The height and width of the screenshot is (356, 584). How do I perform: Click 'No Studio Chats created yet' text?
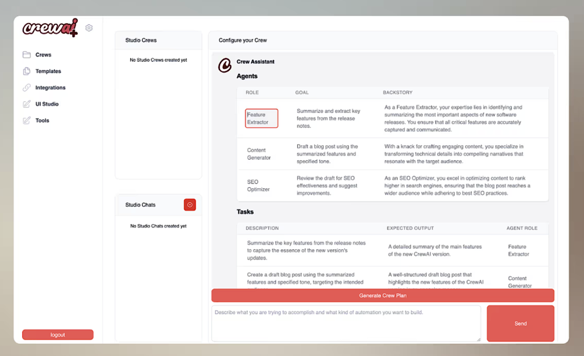(x=158, y=226)
